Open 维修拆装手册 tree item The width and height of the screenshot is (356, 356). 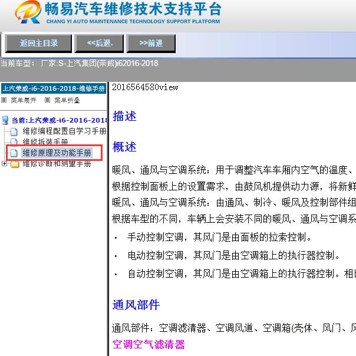pos(45,141)
